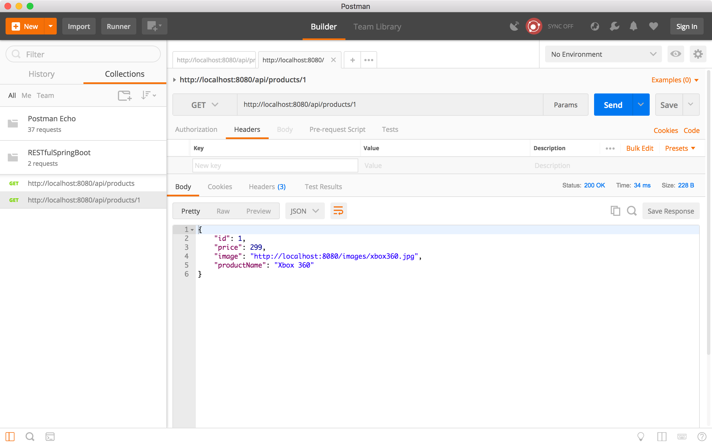This screenshot has width=712, height=445.
Task: Open manage environments gear icon
Action: [698, 54]
